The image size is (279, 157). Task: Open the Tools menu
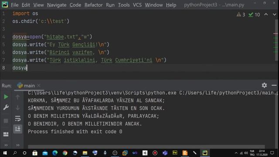tap(124, 5)
